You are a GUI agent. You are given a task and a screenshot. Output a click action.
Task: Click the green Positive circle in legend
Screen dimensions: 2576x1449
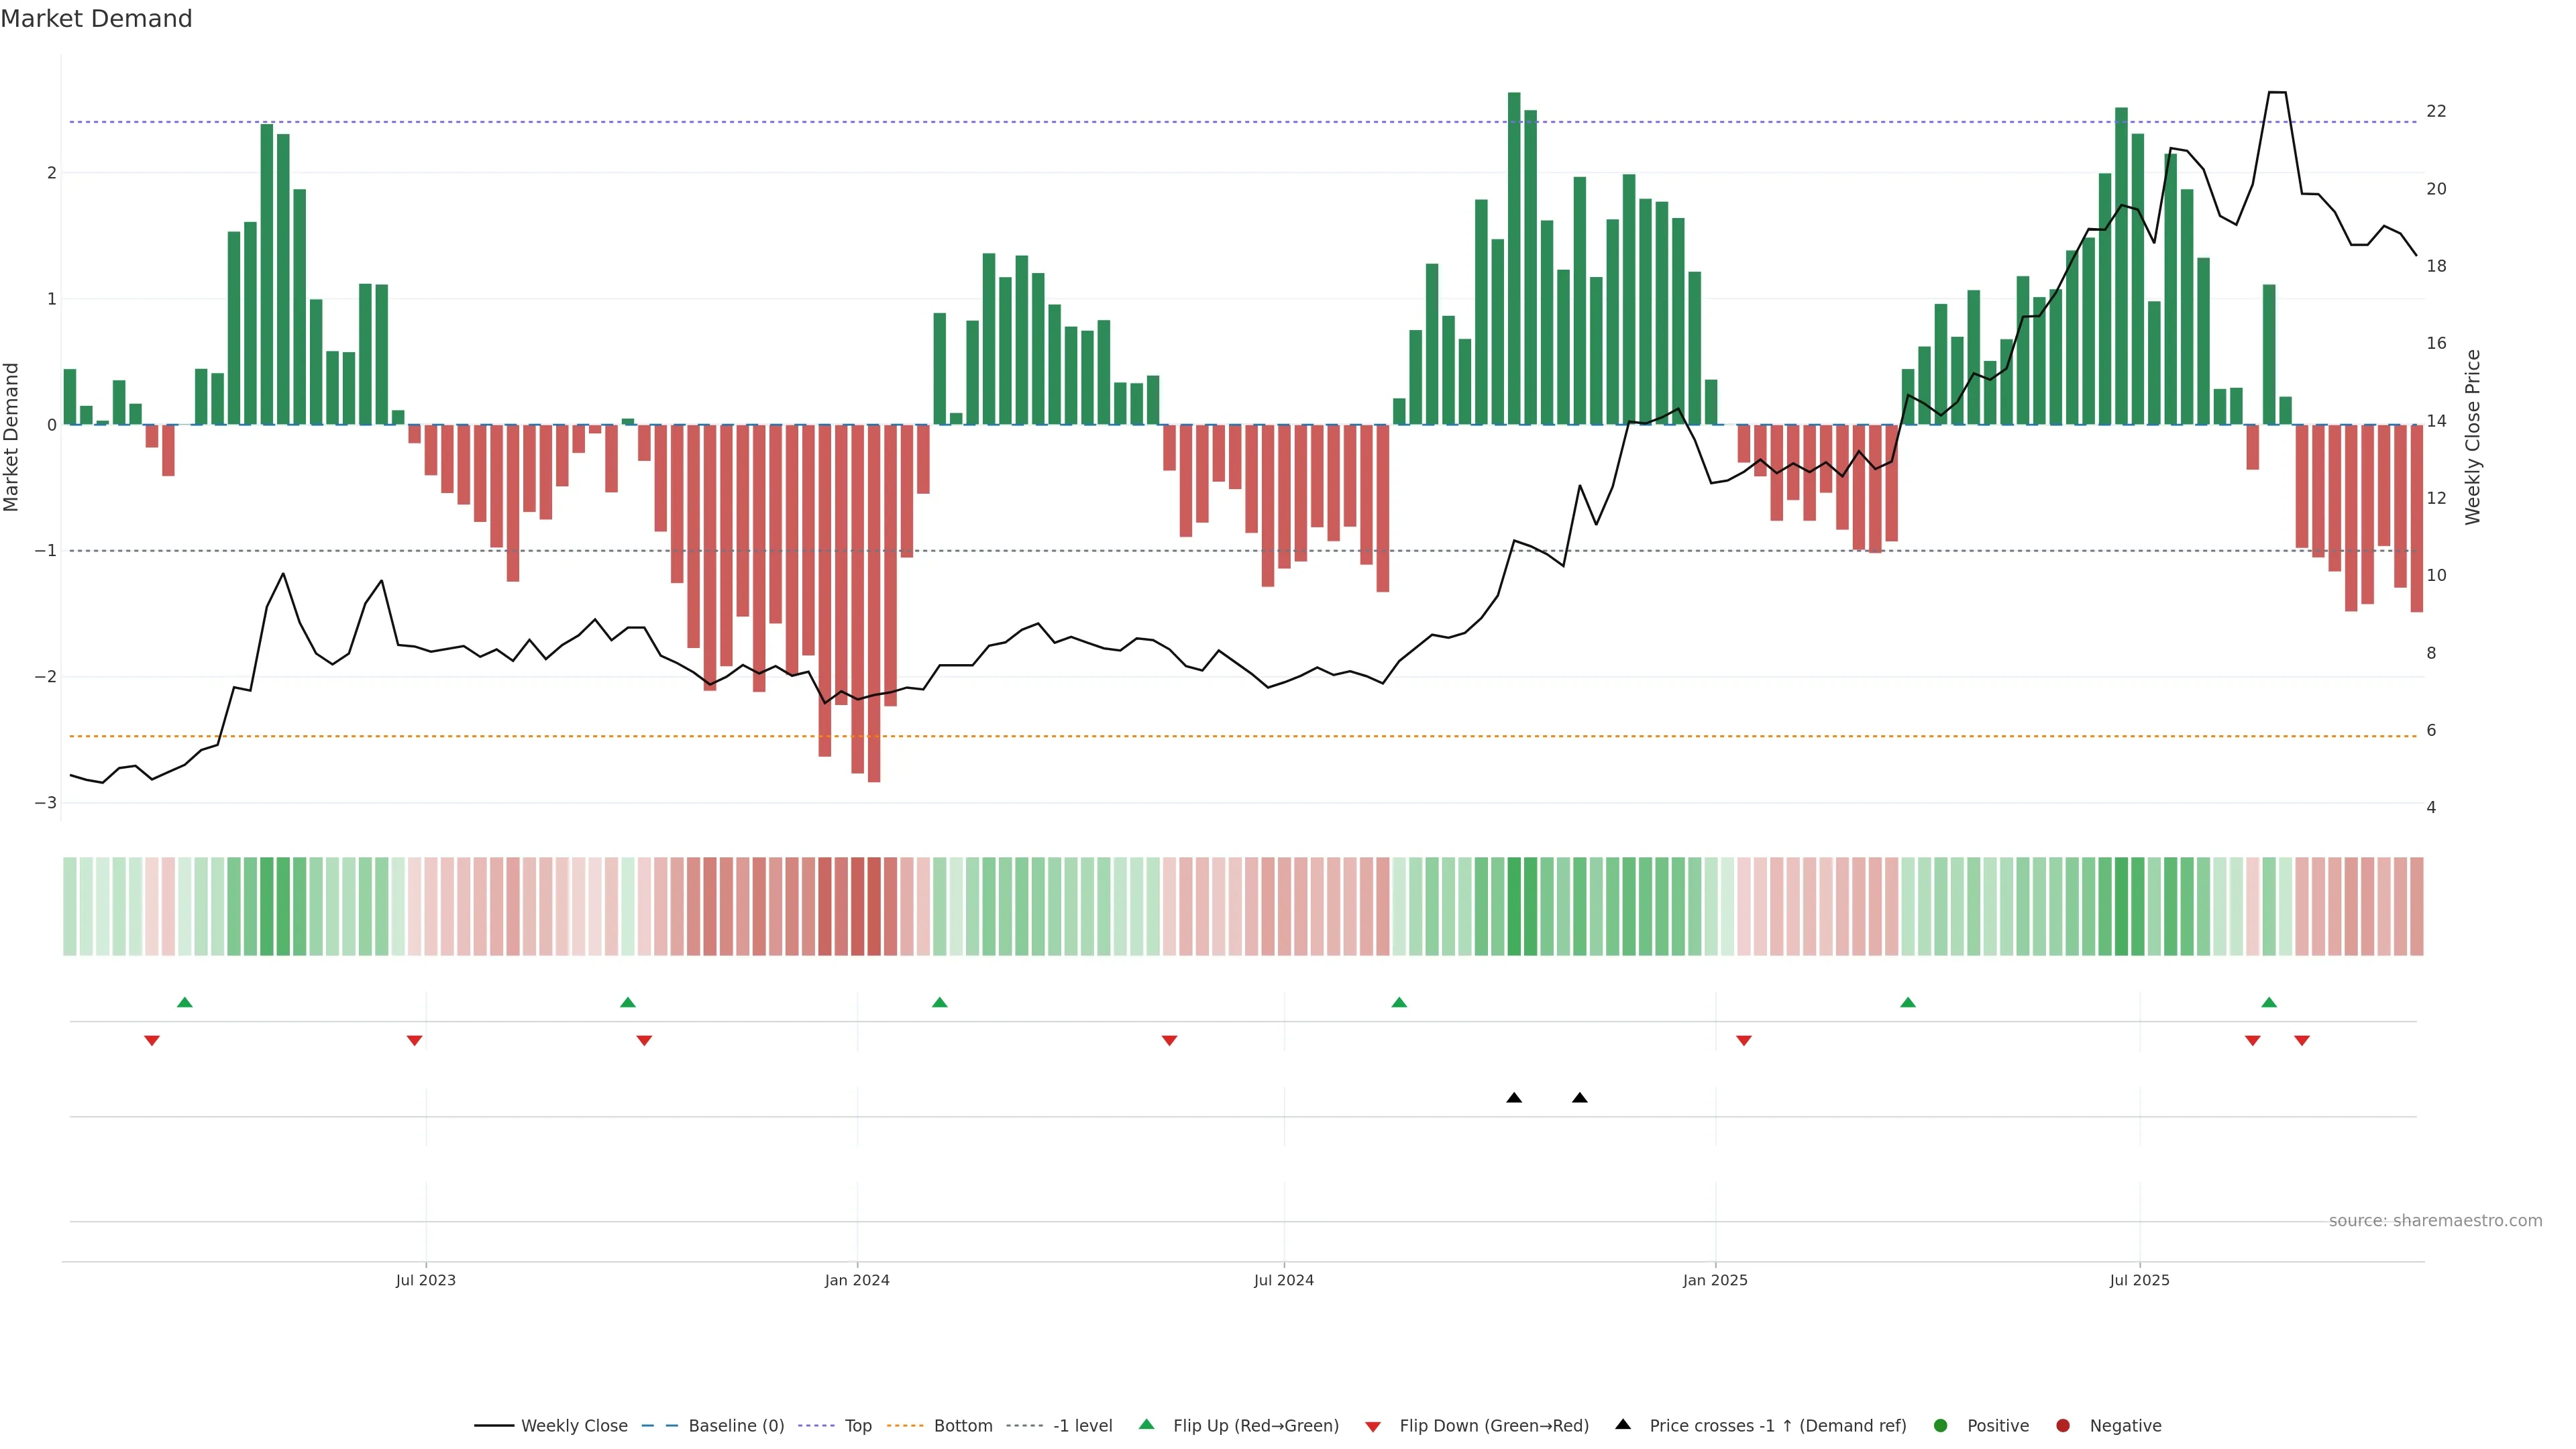(x=1941, y=1425)
